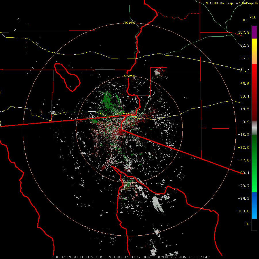Image resolution: width=259 pixels, height=259 pixels.
Task: Click the -109.8 velocity scale value
Action: pyautogui.click(x=243, y=211)
